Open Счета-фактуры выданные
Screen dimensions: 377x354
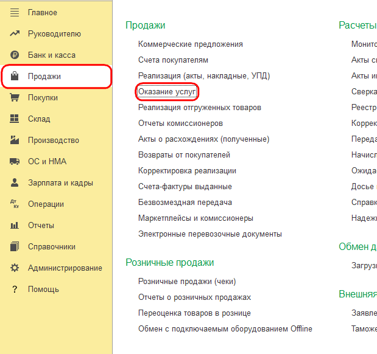(185, 187)
